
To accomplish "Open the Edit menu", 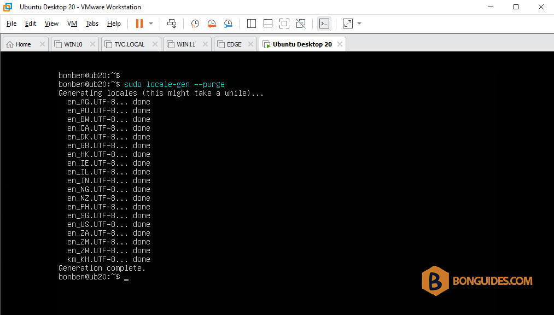I will 31,24.
